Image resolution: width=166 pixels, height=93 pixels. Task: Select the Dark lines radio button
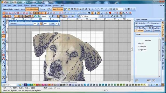click(139, 47)
